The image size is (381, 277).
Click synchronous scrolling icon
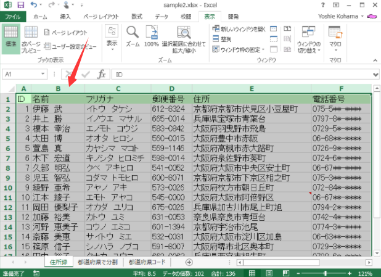[x=287, y=39]
